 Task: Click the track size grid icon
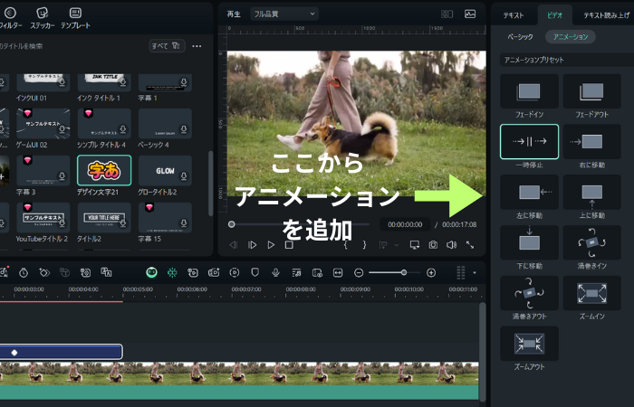460,273
